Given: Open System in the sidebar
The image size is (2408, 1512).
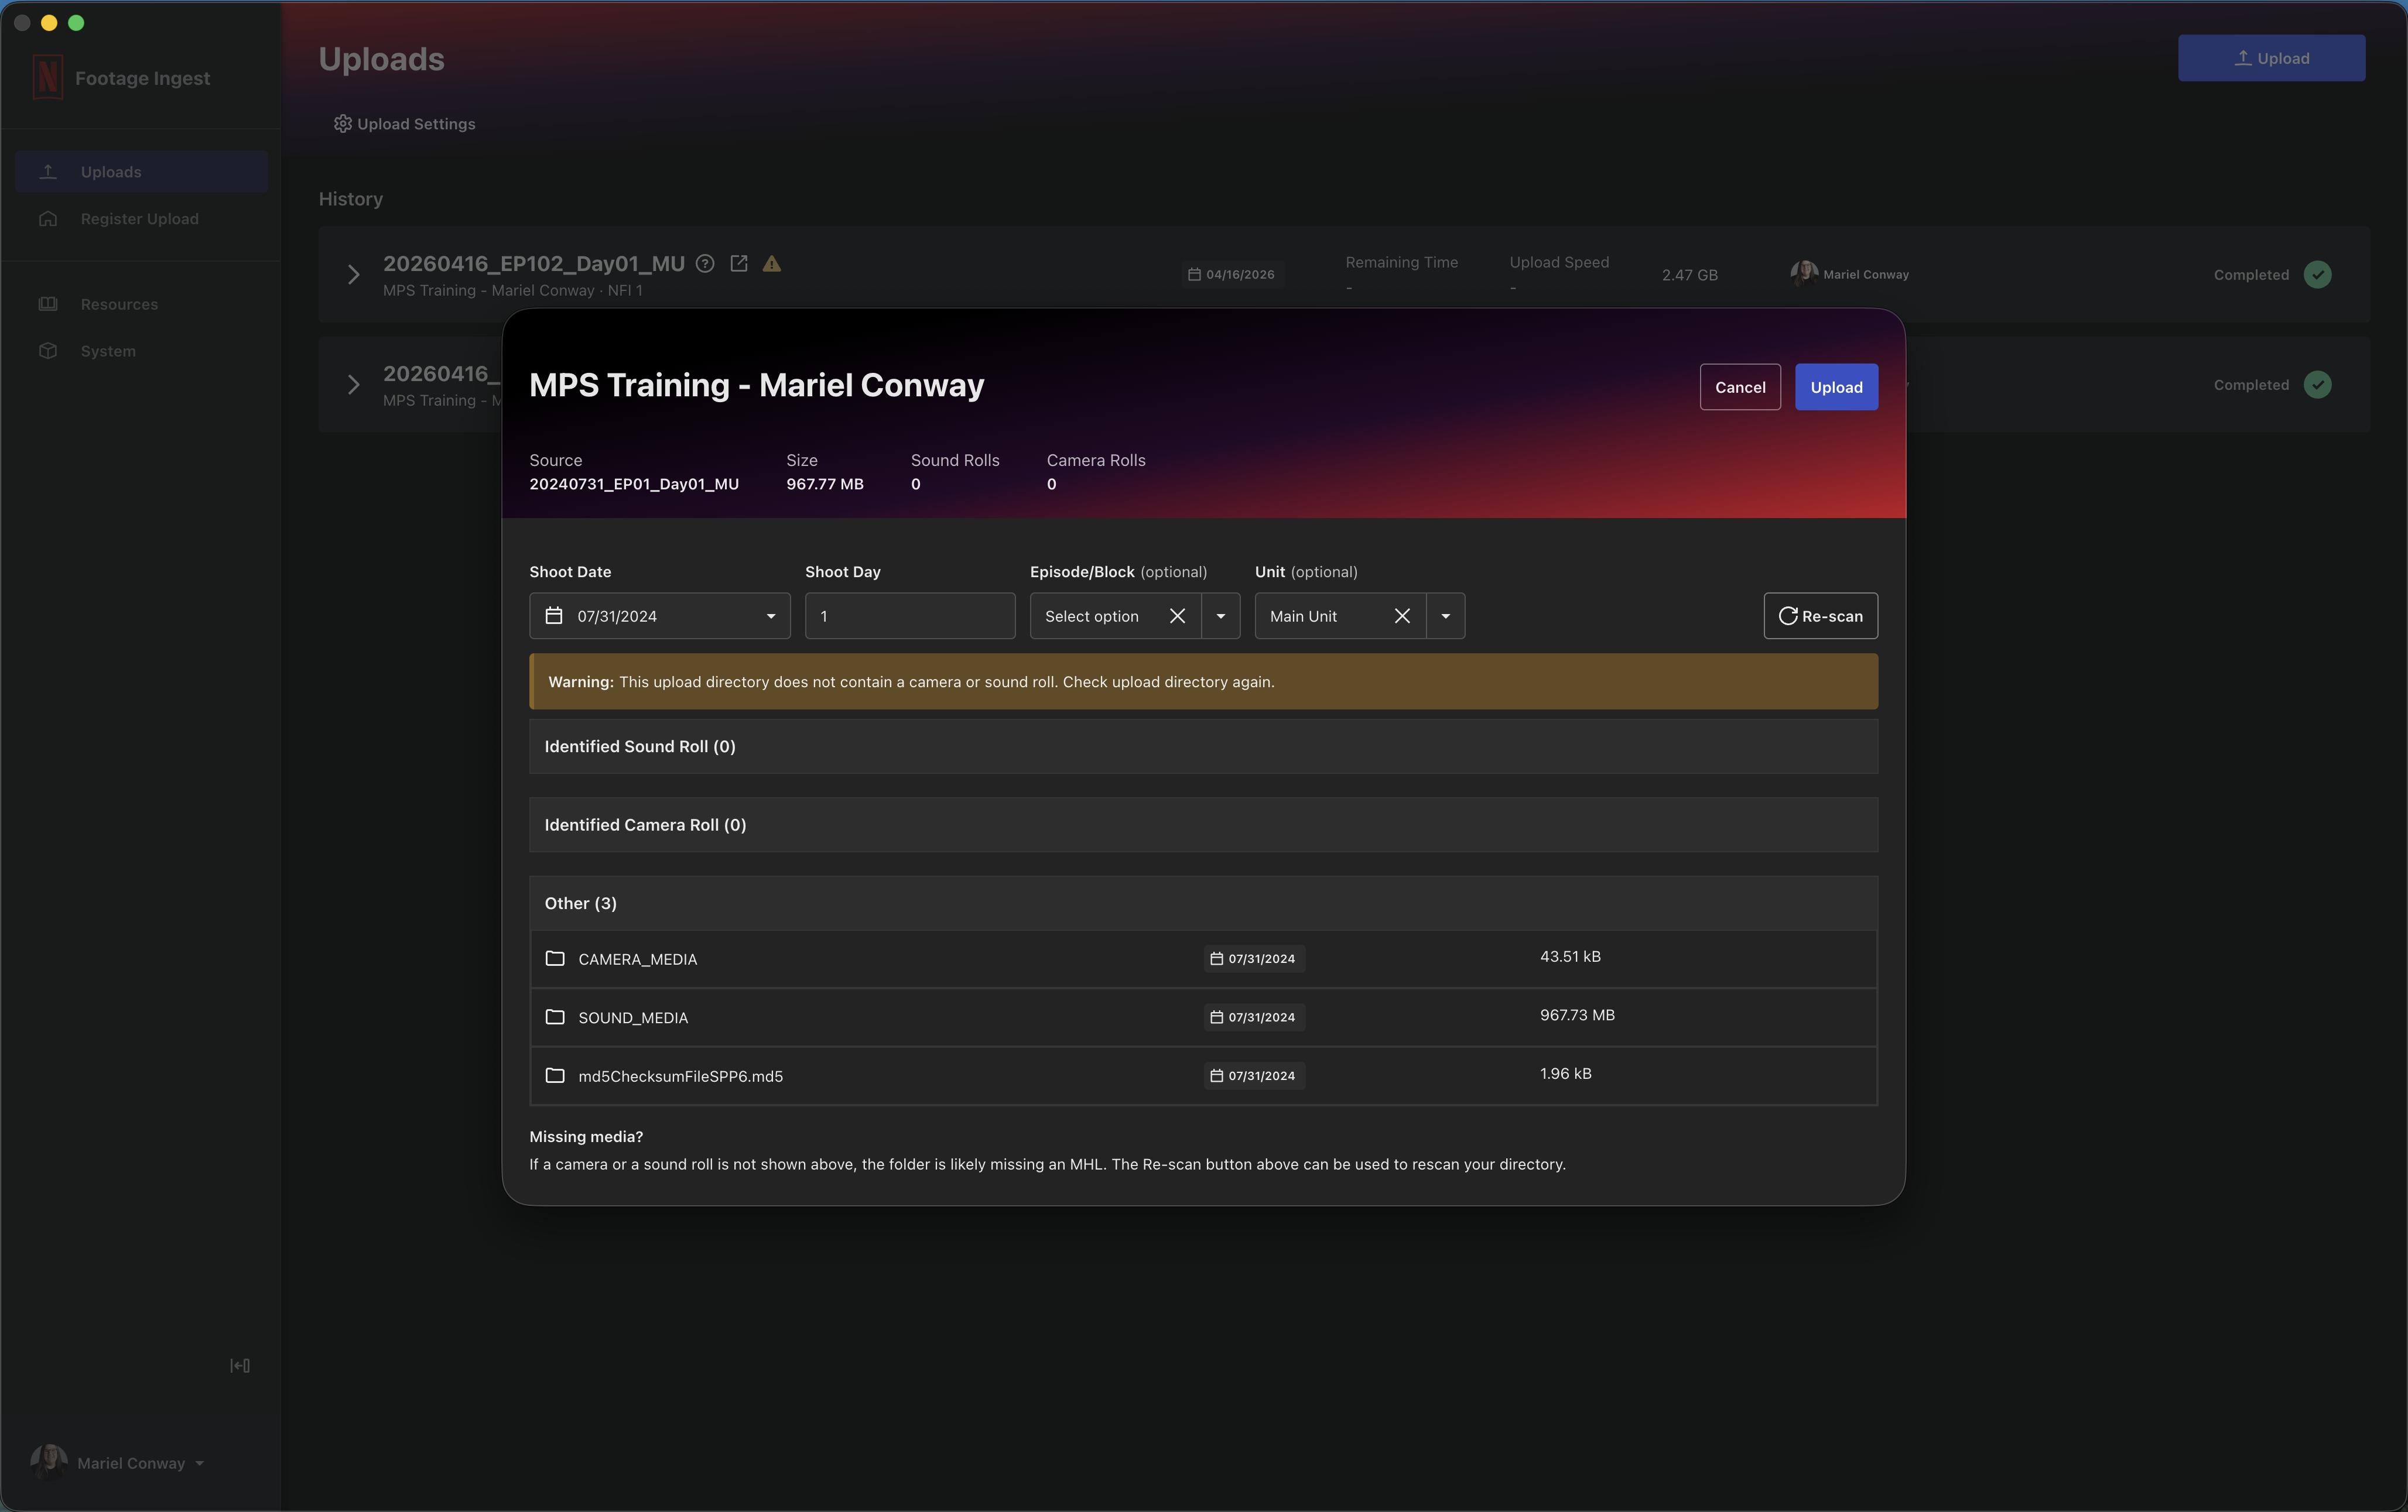Looking at the screenshot, I should (x=141, y=351).
